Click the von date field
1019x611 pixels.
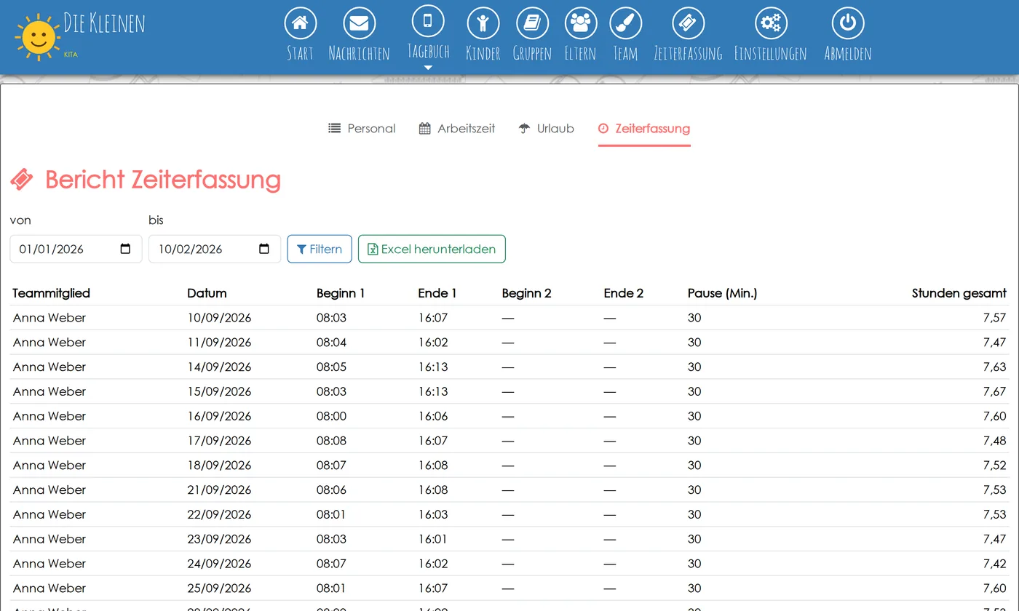point(76,249)
